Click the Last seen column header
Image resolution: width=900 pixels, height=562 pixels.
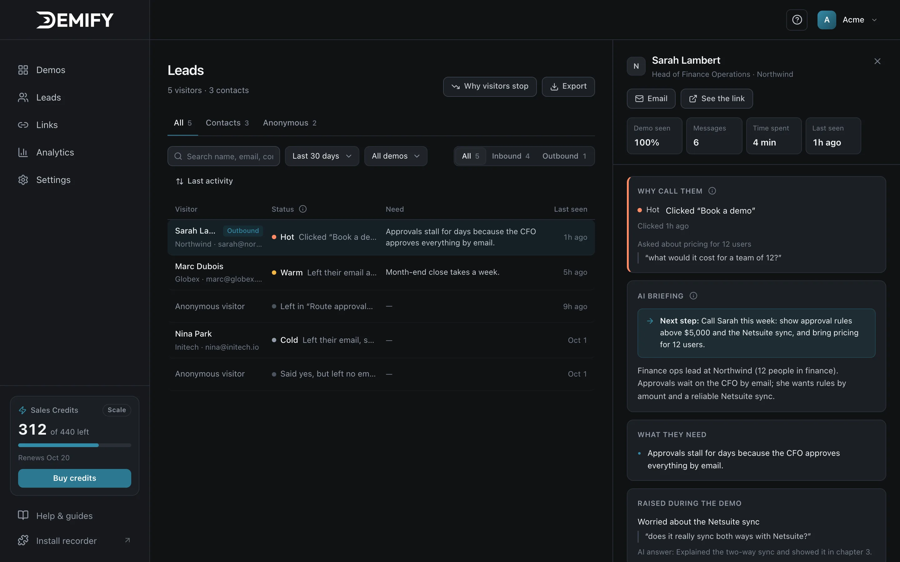(571, 209)
